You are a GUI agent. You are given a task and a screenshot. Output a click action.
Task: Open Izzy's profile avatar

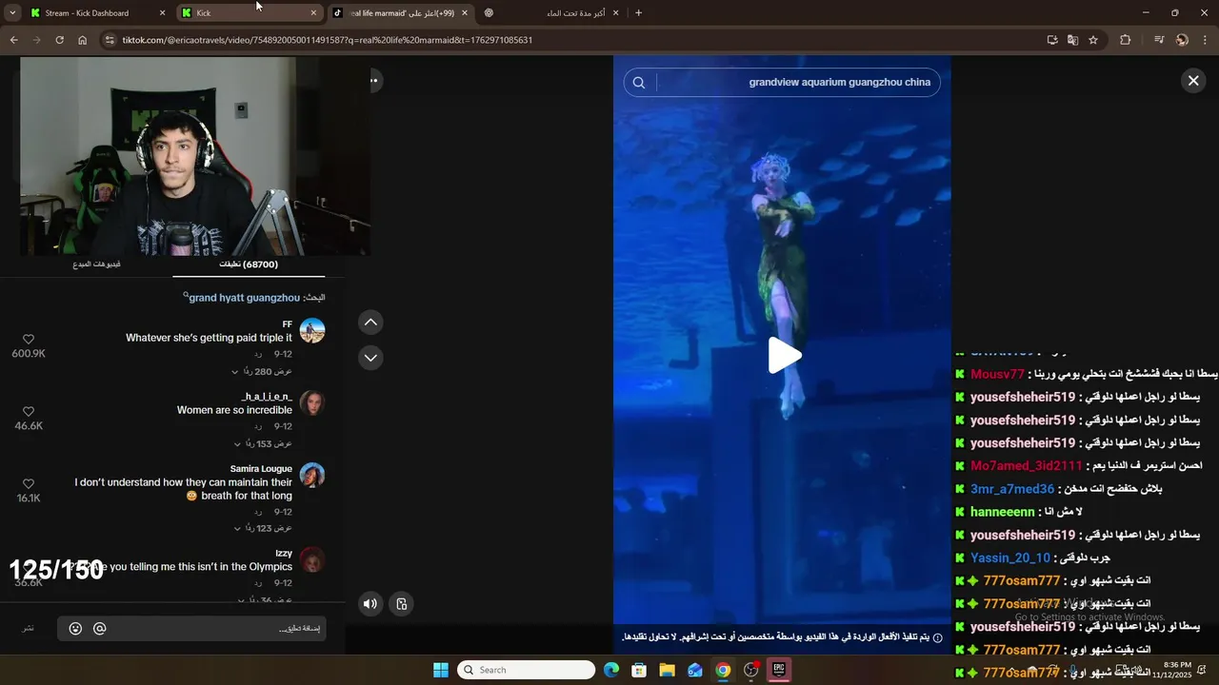312,559
